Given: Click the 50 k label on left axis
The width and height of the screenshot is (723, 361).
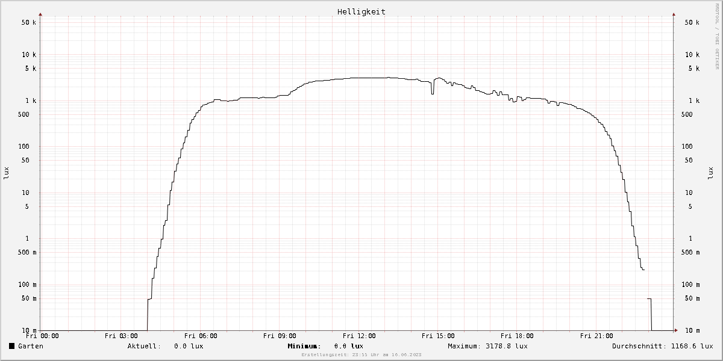Looking at the screenshot, I should pyautogui.click(x=28, y=22).
